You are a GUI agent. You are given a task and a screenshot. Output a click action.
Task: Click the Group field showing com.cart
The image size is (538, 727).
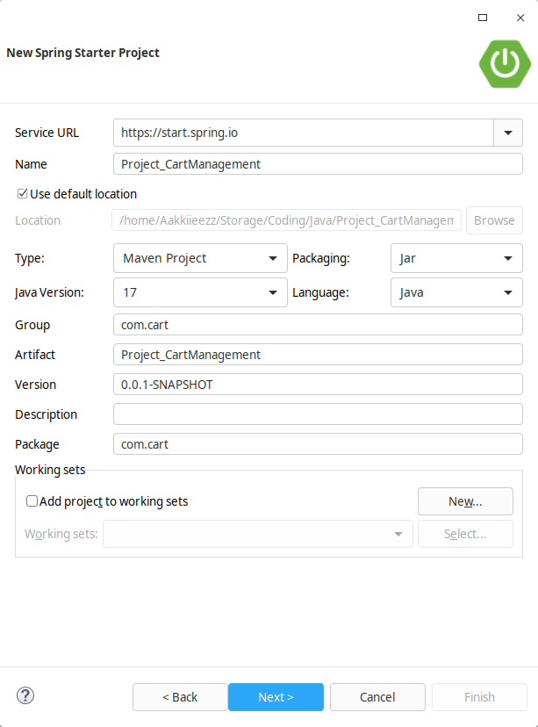[318, 325]
